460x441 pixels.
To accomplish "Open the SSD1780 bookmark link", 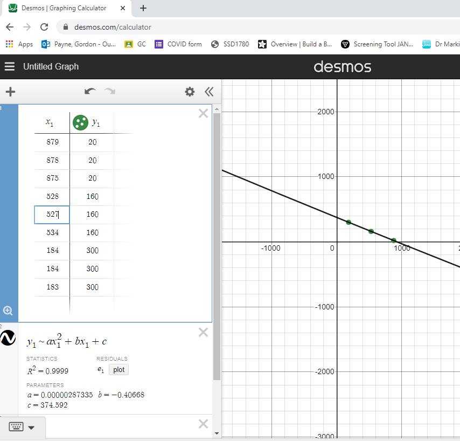I will pos(230,44).
